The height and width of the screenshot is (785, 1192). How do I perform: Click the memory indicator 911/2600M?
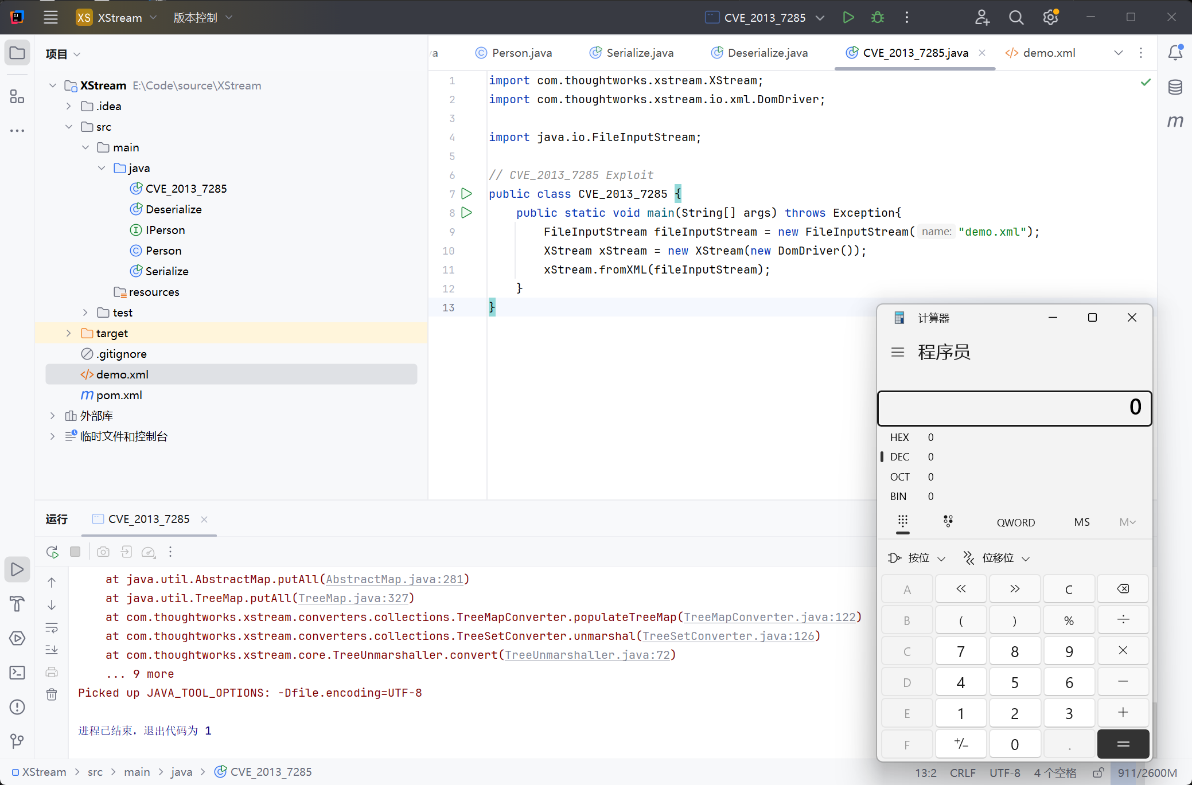click(x=1147, y=772)
